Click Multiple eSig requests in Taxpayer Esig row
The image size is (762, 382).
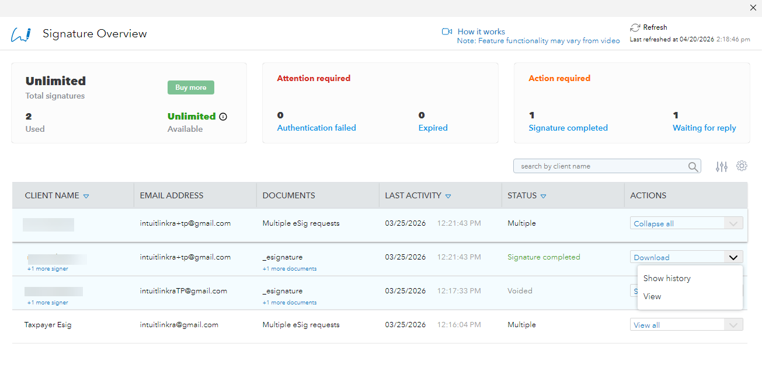click(x=301, y=325)
